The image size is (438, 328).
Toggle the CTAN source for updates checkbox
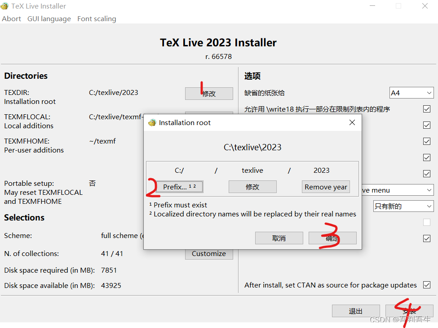coord(427,285)
